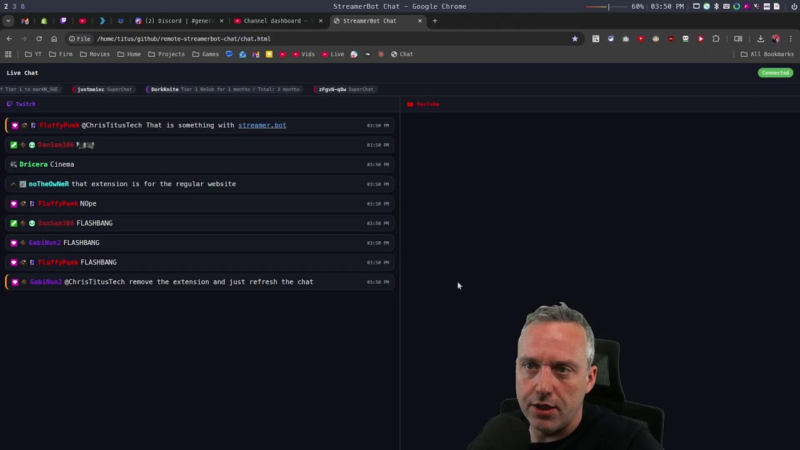Toggle the bookmark star for this page
Viewport: 800px width, 450px height.
click(x=575, y=39)
